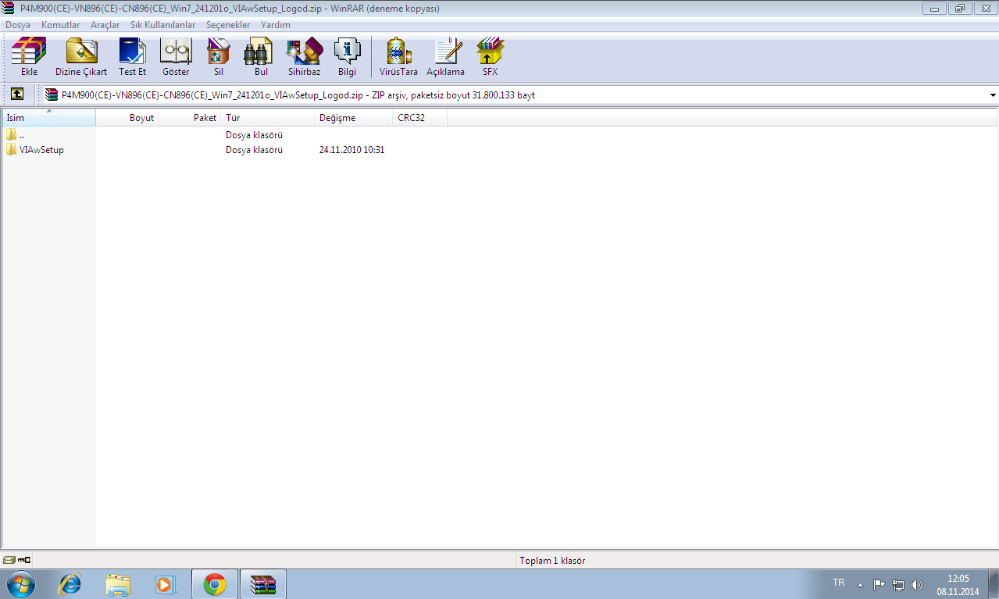Open the Sık Kullanılanlar menu
This screenshot has height=599, width=999.
163,25
